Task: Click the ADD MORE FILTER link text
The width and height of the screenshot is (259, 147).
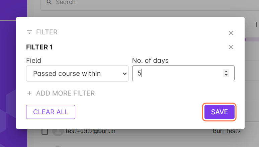Action: tap(65, 93)
